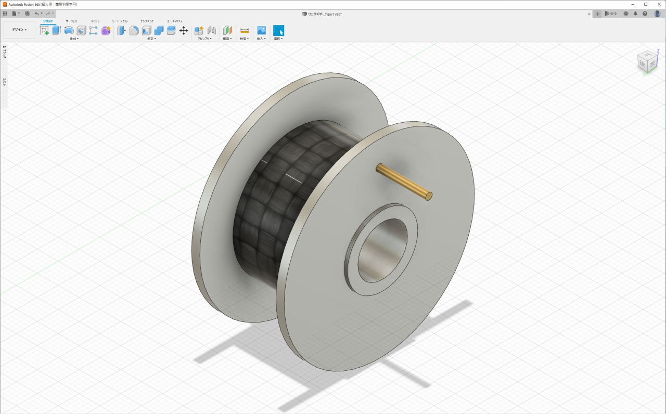Screen dimensions: 666x414
Task: Switch to the メッシュ tab
Action: click(95, 21)
